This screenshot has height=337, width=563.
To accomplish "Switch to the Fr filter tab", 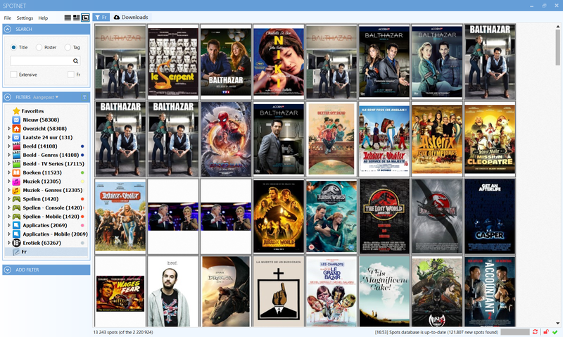I will point(101,17).
